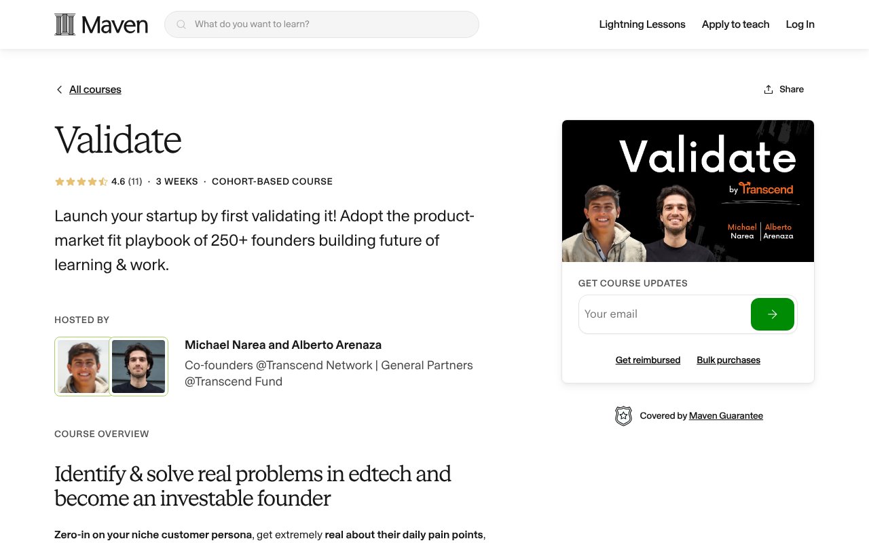Click the half-filled fifth rating star

point(103,181)
